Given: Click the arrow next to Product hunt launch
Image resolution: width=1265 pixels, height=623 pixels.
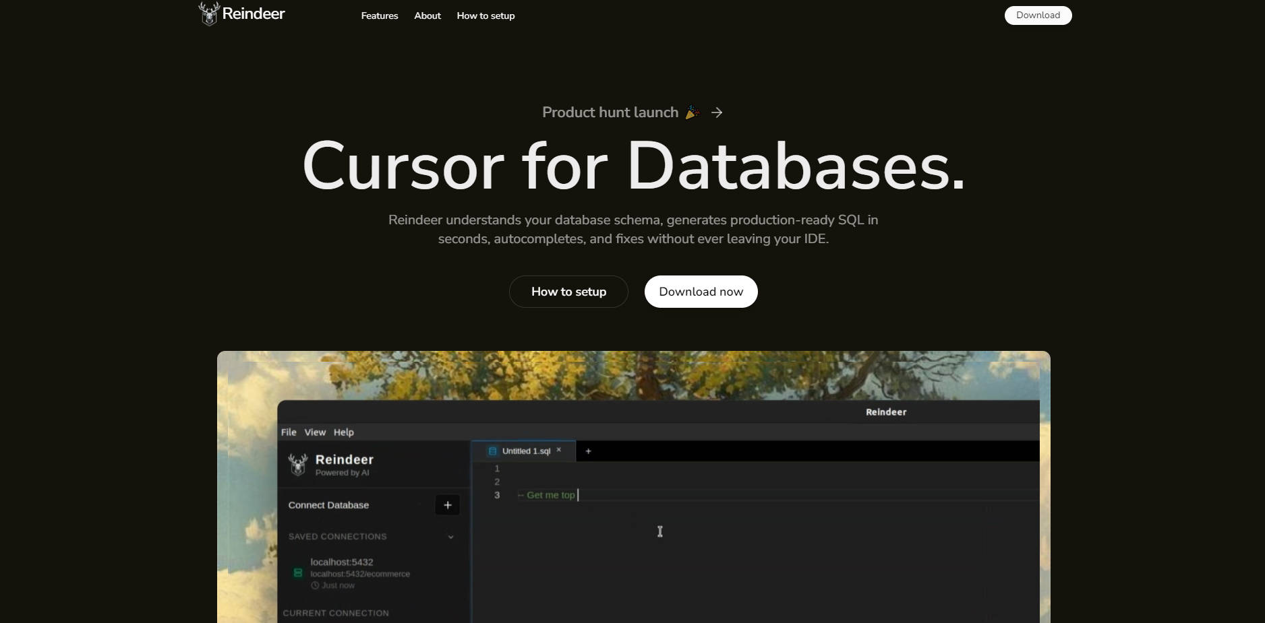Looking at the screenshot, I should tap(717, 112).
